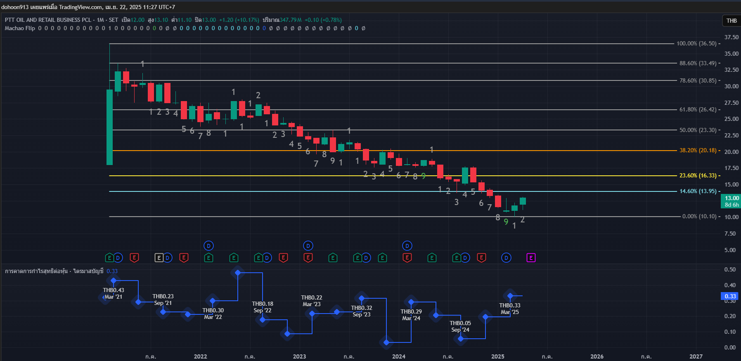Click the white-outlined E earnings marker
This screenshot has height=361, width=741.
pos(159,258)
